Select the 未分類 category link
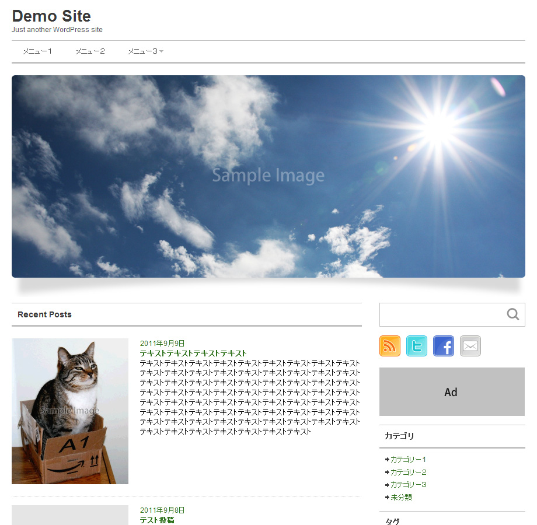 (x=401, y=497)
